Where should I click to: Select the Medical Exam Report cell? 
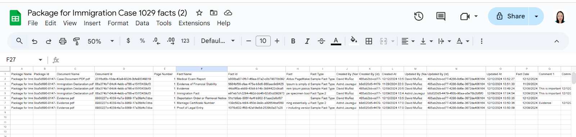pos(202,79)
